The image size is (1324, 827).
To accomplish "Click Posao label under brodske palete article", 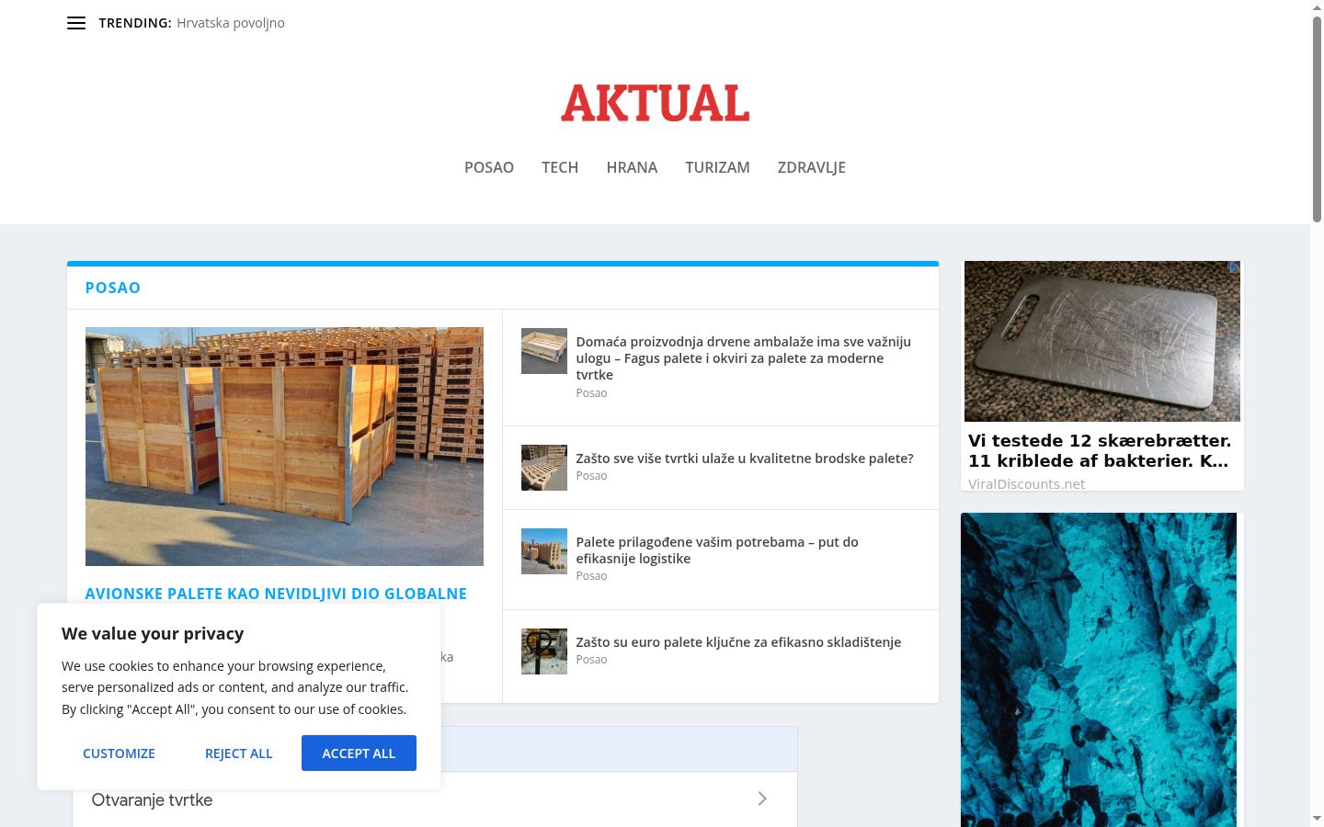I will click(x=591, y=476).
